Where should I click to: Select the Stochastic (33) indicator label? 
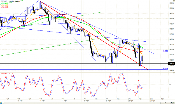[6, 74]
